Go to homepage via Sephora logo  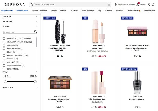click(x=15, y=4)
